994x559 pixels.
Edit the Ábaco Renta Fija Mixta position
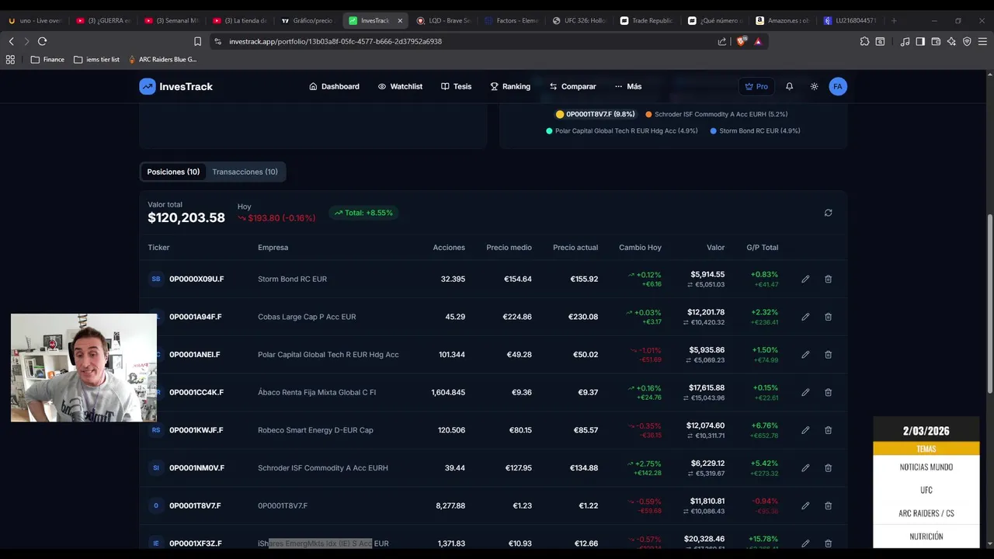[805, 392]
